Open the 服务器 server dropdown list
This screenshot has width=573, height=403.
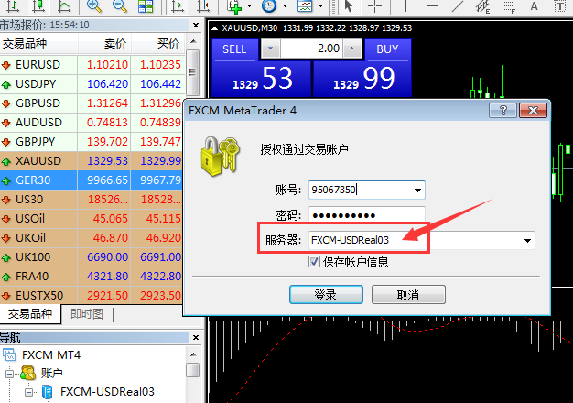point(527,241)
